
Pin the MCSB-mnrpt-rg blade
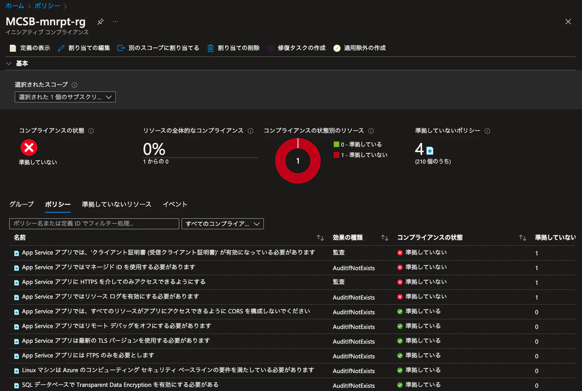pos(101,22)
